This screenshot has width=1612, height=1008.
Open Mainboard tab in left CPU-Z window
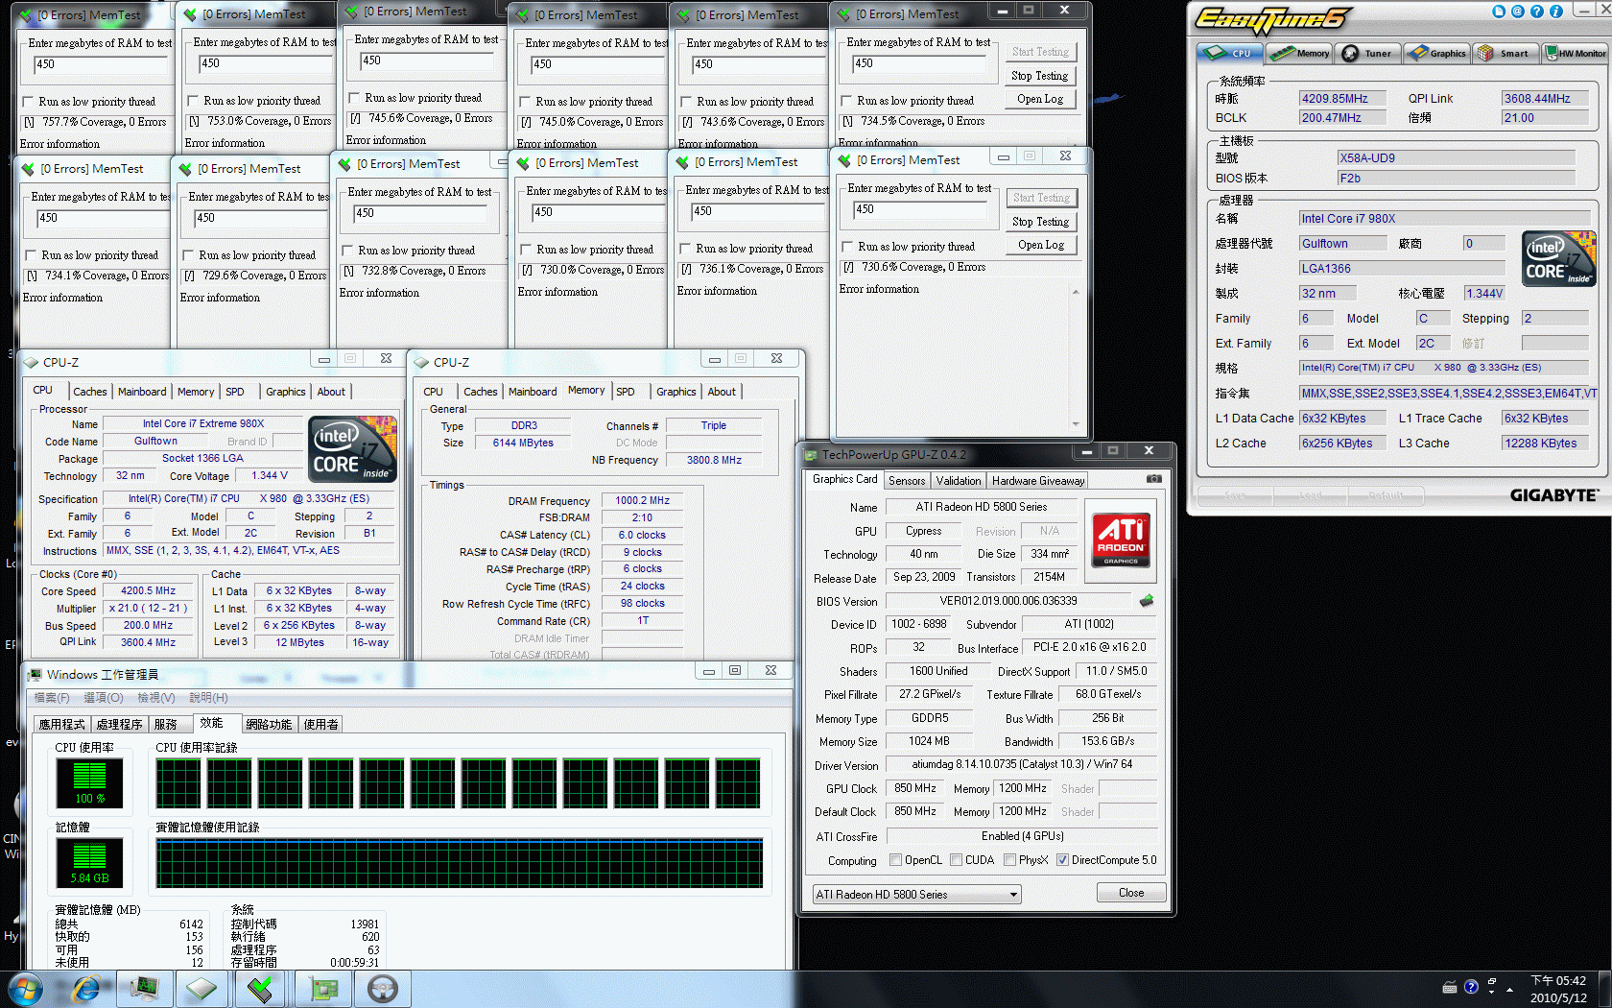click(142, 392)
